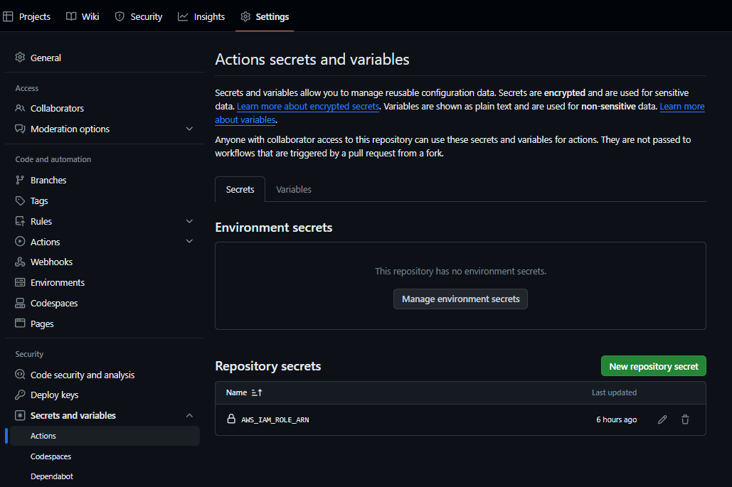732x487 pixels.
Task: Select the Settings tab
Action: point(265,17)
